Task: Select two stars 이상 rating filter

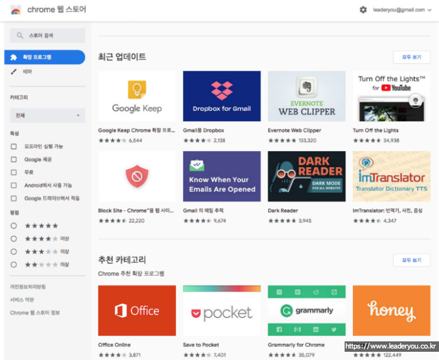Action: tap(13, 265)
